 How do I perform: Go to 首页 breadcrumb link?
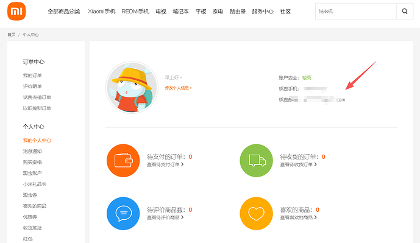click(11, 35)
